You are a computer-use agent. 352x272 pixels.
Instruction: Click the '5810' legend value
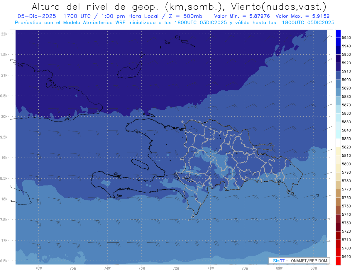346,156
